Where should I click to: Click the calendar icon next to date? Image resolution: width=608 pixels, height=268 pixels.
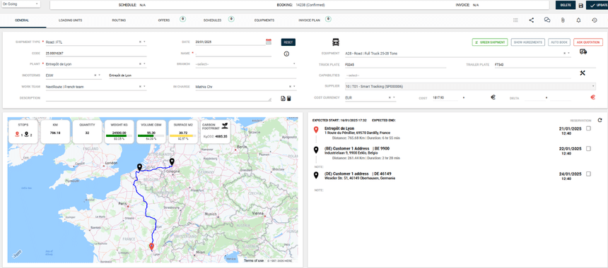coord(269,42)
